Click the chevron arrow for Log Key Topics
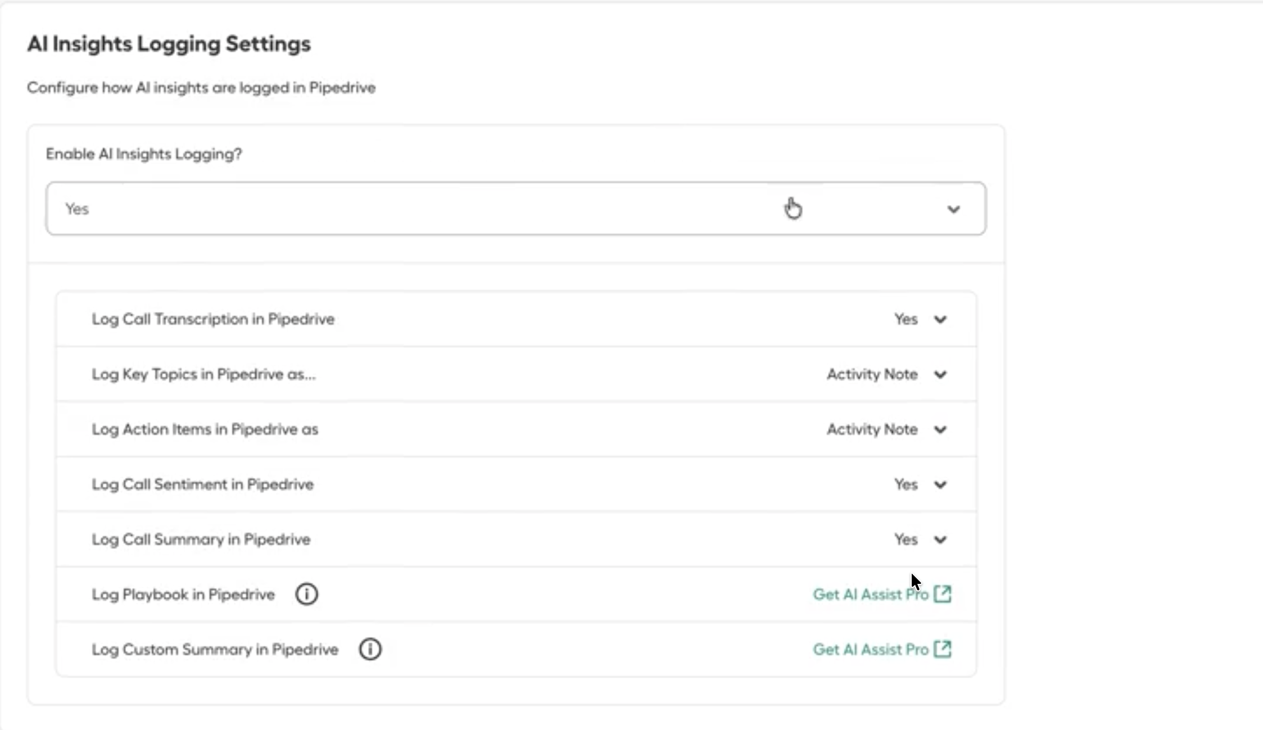The height and width of the screenshot is (730, 1263). (940, 374)
